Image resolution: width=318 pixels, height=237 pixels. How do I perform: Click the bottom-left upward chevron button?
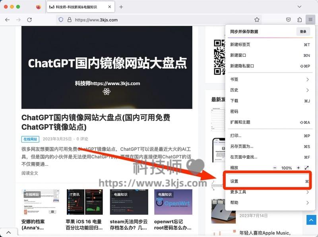pos(8,232)
